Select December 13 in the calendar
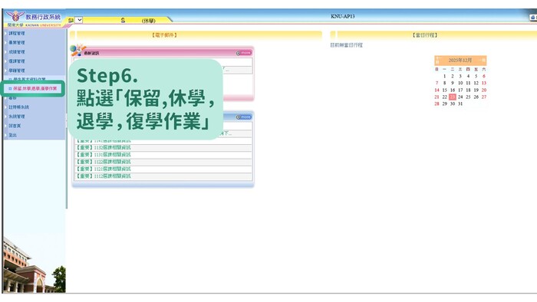Viewport: 537px width, 302px height. (x=484, y=83)
